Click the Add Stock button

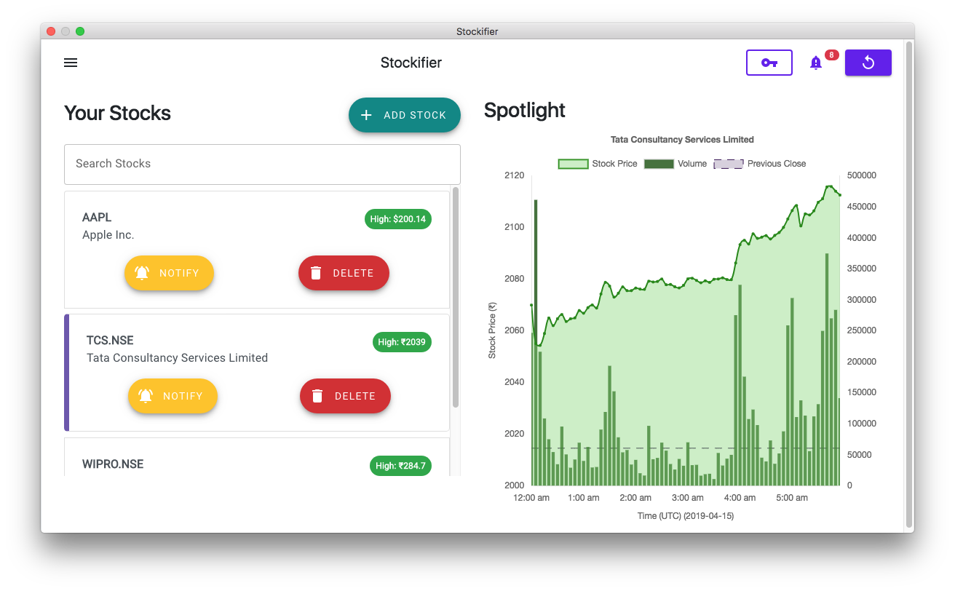click(x=405, y=115)
